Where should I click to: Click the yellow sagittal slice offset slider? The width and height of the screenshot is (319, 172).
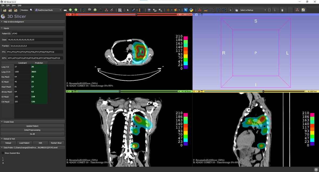254,91
